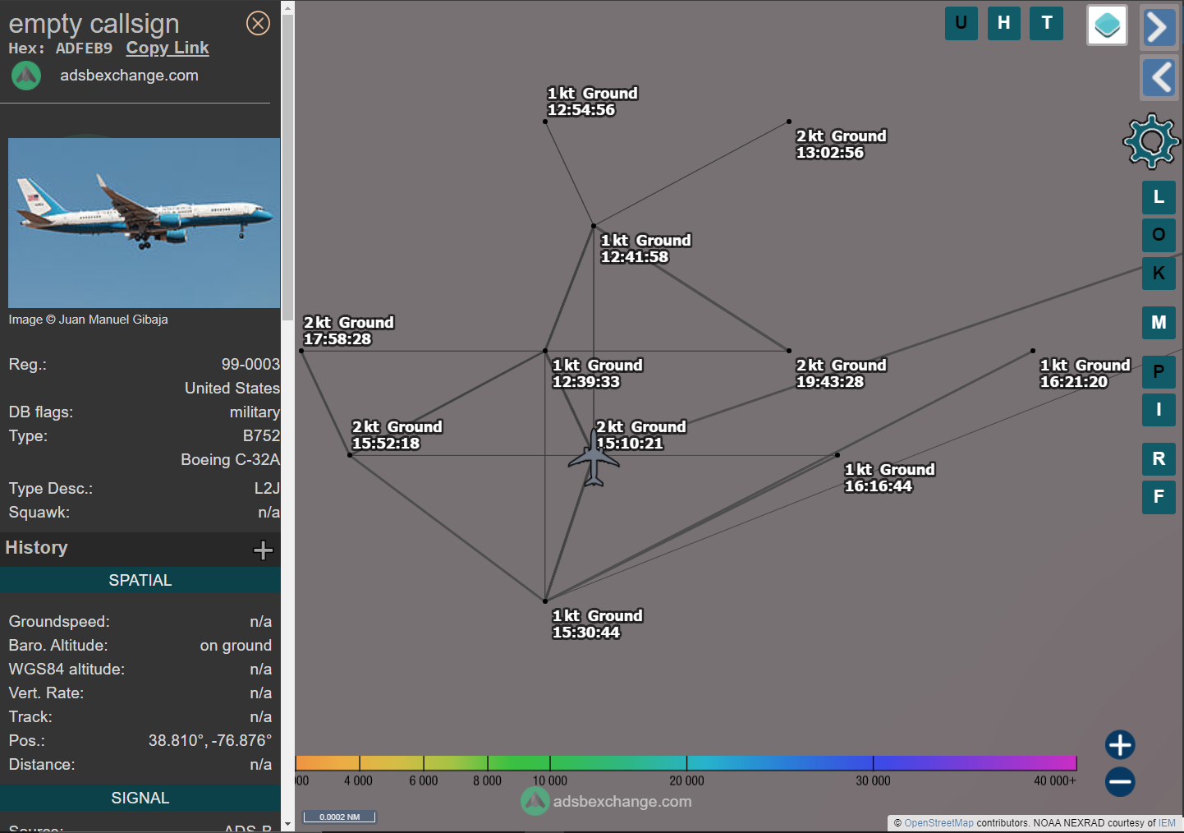Click the Copy Link hyperlink
The image size is (1184, 833).
click(x=168, y=48)
